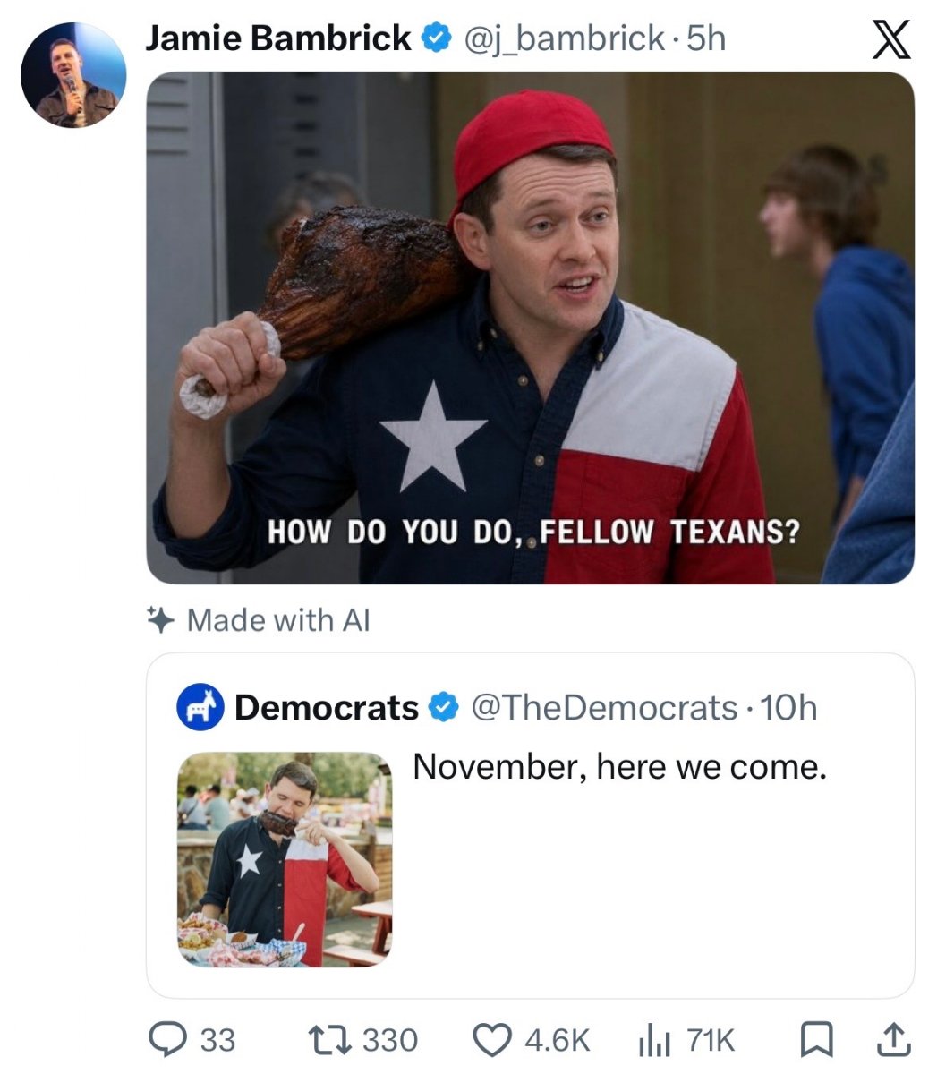Click the X logo in corner

point(891,39)
